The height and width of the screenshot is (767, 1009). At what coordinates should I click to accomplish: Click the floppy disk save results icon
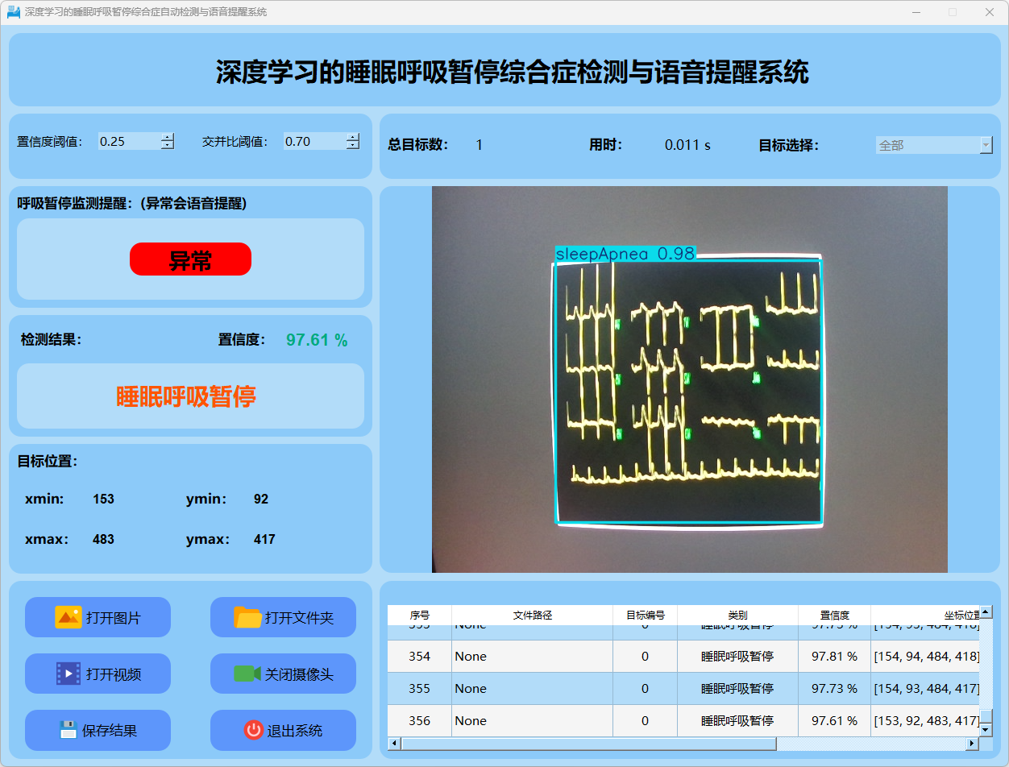[x=68, y=730]
